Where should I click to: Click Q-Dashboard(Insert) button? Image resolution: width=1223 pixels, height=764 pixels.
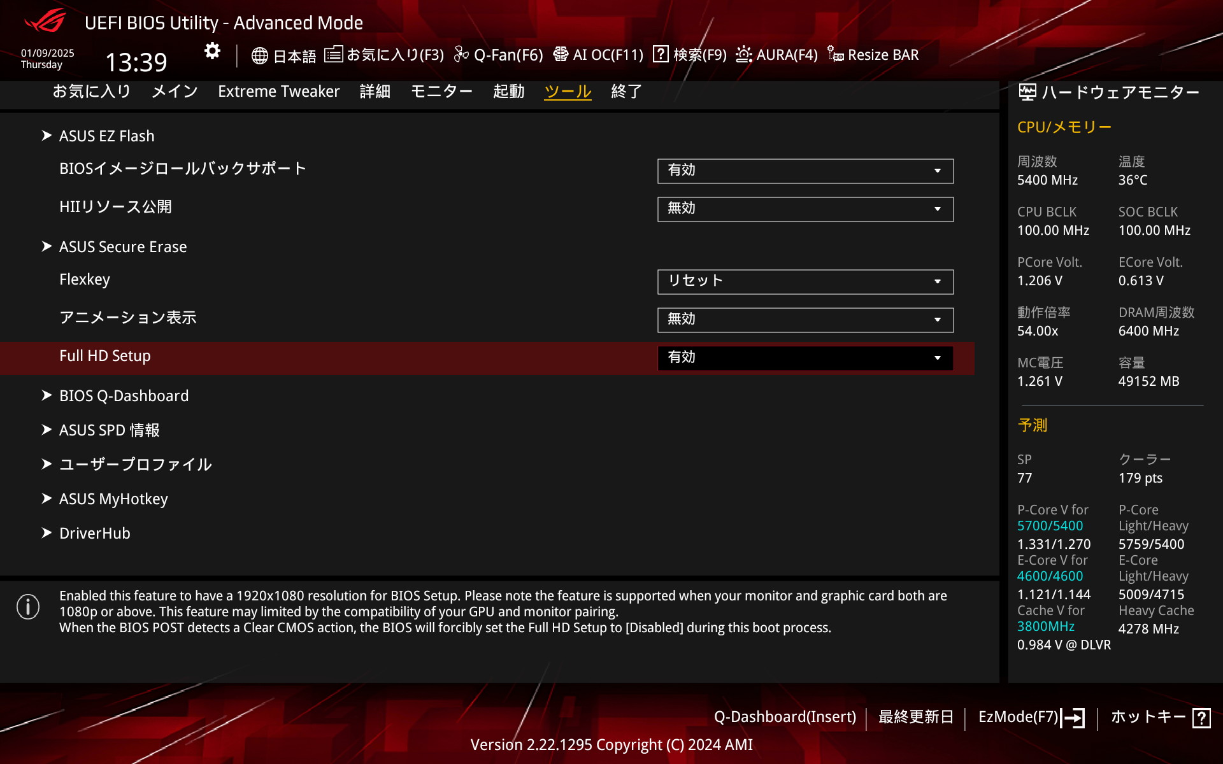coord(785,717)
